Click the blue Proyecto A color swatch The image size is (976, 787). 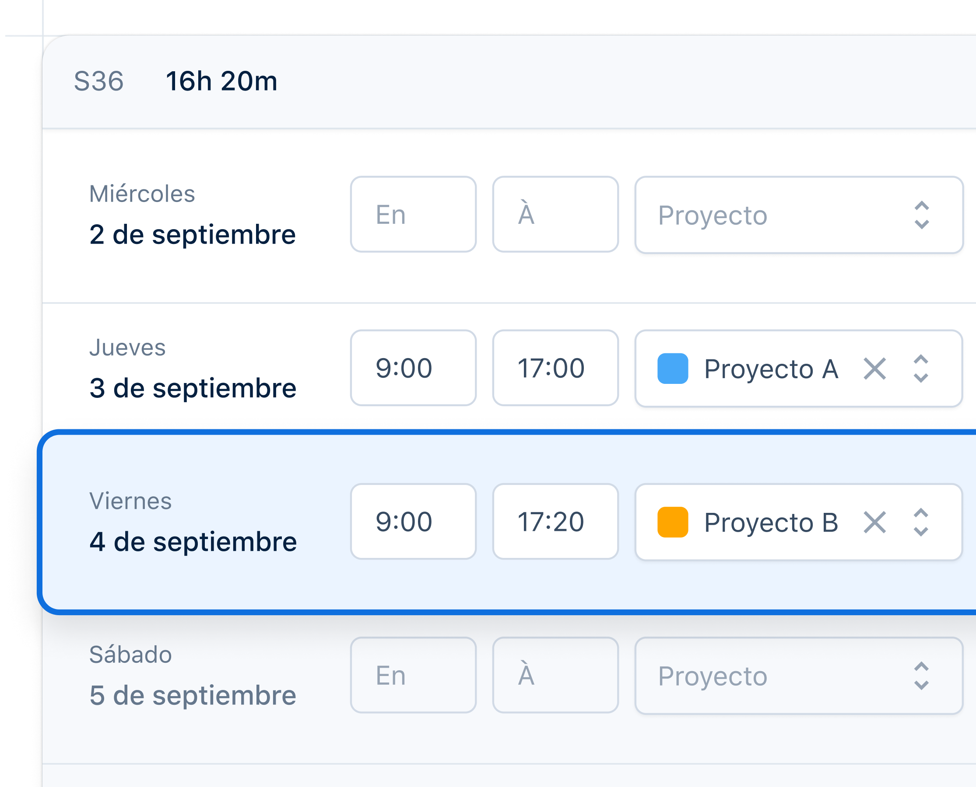672,369
